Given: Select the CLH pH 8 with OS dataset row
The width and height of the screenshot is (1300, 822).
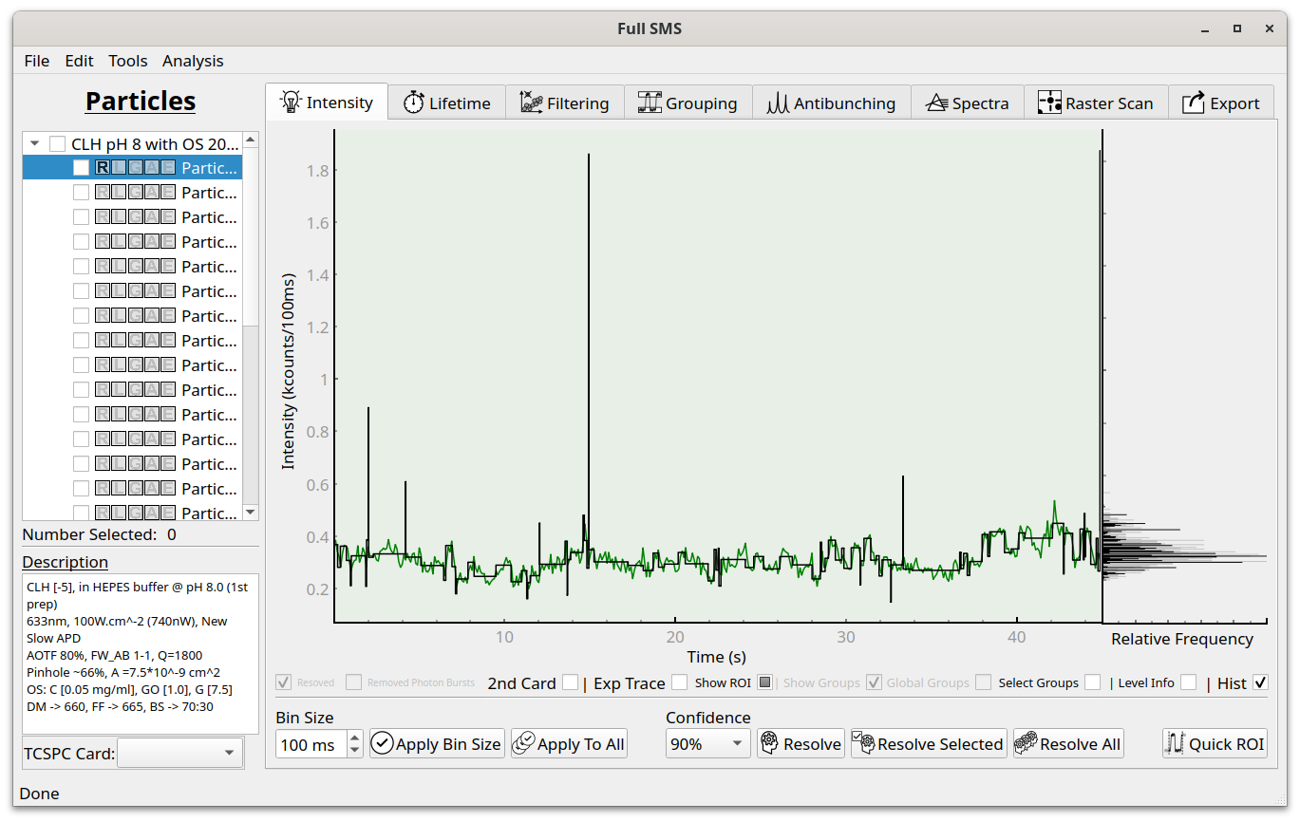Looking at the screenshot, I should [x=133, y=144].
